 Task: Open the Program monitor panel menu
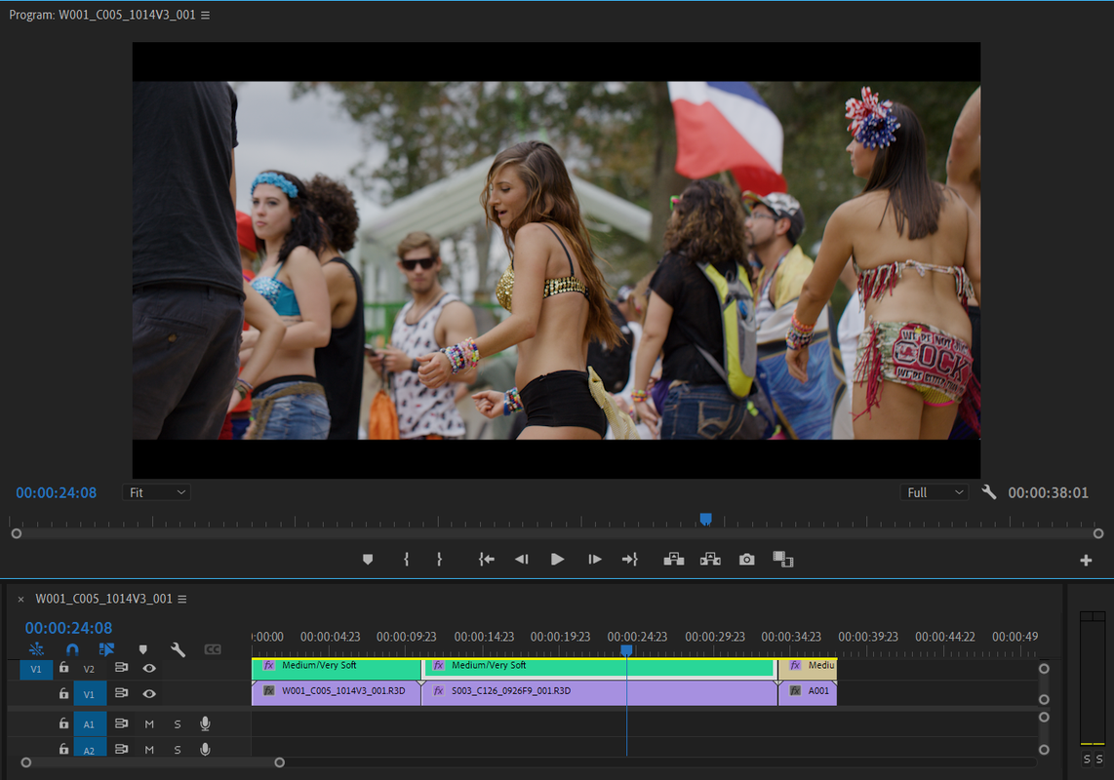205,15
